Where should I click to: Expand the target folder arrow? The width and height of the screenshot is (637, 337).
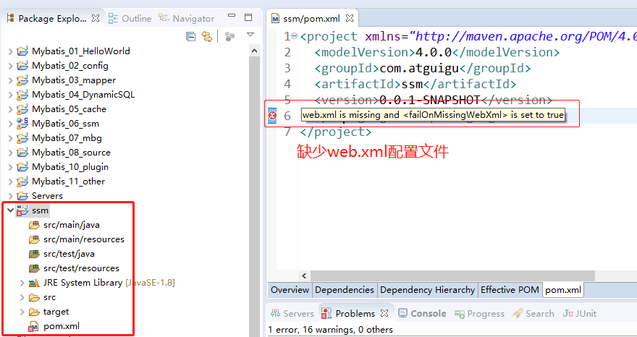click(x=22, y=312)
